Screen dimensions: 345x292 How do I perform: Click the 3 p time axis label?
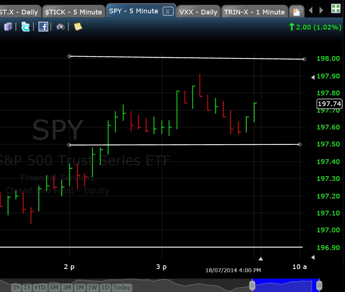161,267
